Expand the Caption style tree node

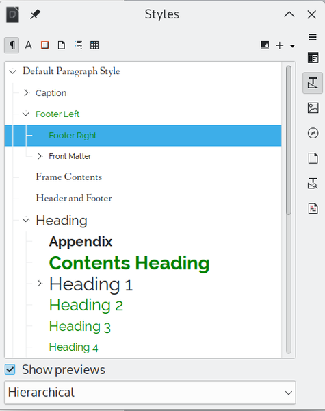(26, 92)
